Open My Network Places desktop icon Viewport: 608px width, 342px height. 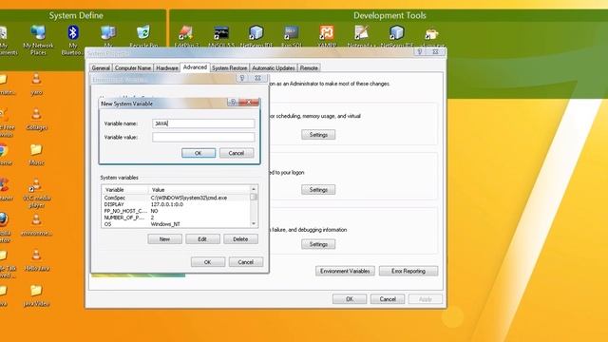point(38,40)
